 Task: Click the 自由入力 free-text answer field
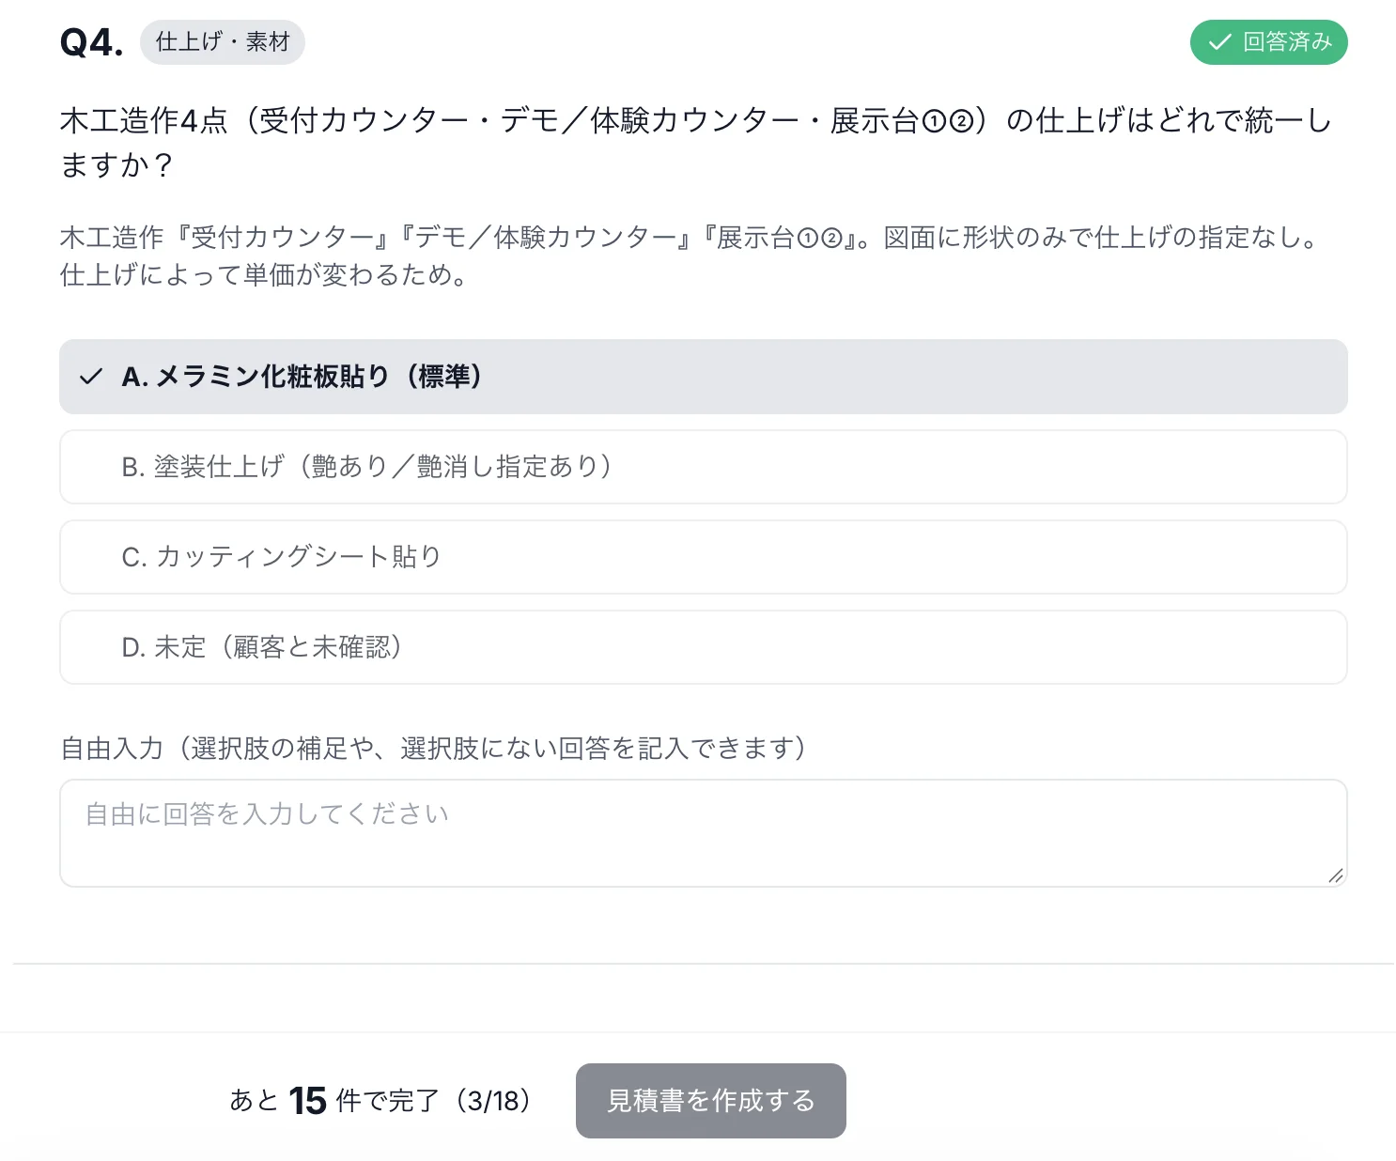click(x=703, y=833)
